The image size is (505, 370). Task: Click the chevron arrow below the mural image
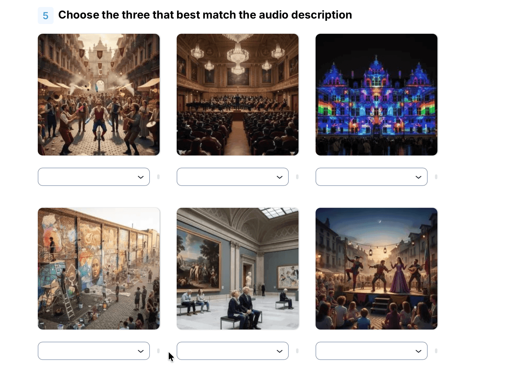141,351
